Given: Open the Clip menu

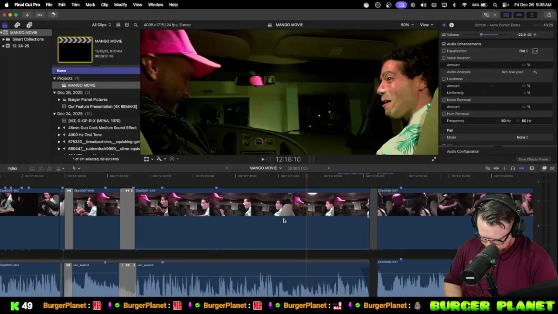Looking at the screenshot, I should coord(105,5).
